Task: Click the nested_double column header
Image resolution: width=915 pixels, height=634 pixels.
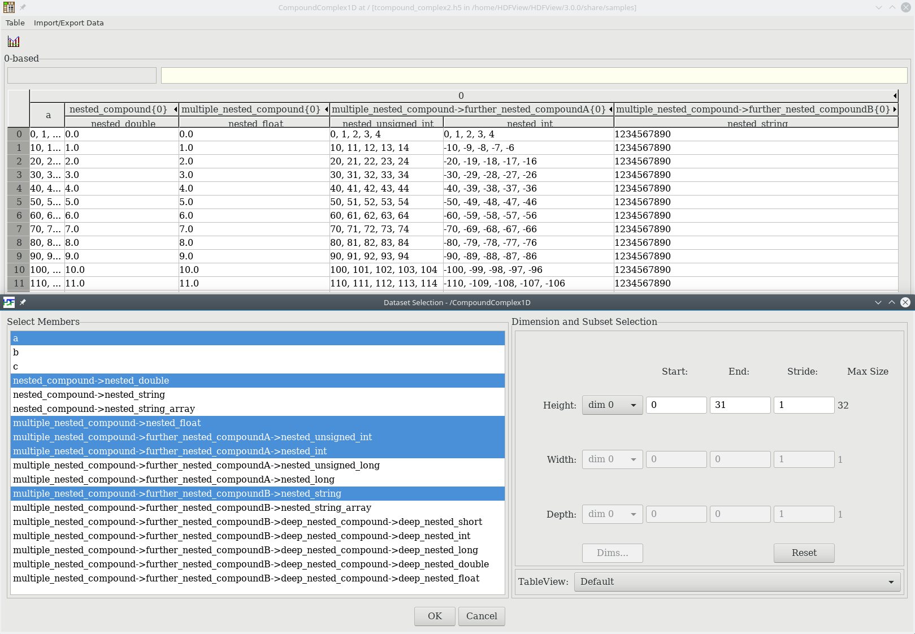Action: (122, 123)
